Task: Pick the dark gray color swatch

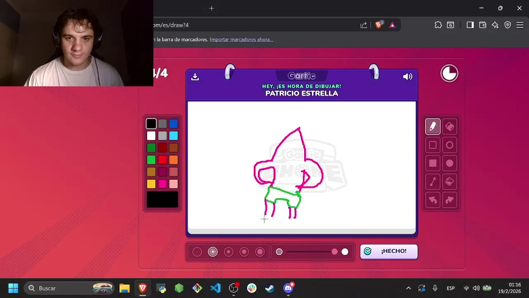Action: click(162, 123)
